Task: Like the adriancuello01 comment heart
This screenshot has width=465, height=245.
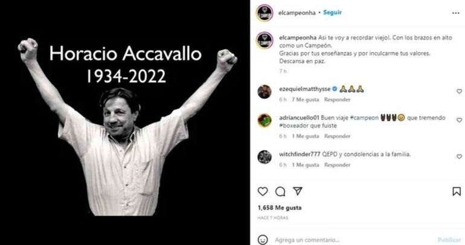Action: (x=459, y=120)
